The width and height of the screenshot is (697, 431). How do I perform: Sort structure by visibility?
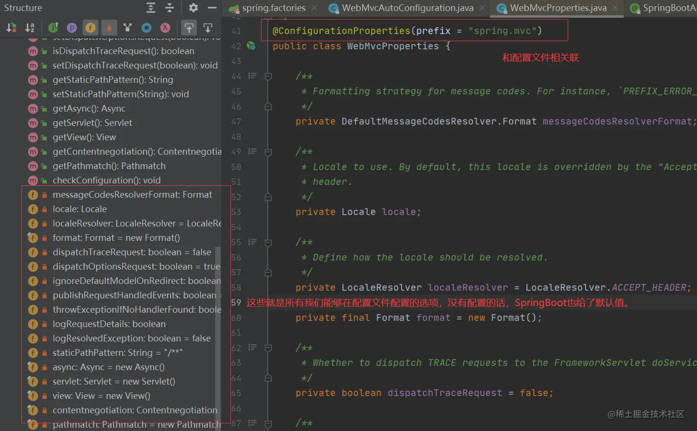[x=11, y=28]
